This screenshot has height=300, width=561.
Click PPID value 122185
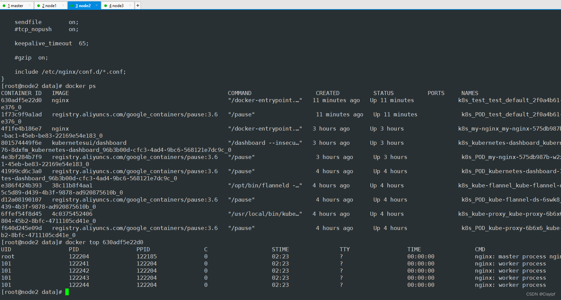147,256
